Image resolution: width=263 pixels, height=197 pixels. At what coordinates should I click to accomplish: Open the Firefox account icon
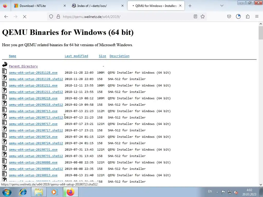click(238, 16)
